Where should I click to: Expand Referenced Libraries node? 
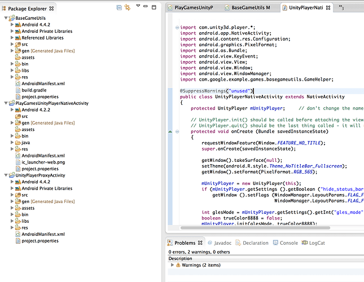point(12,38)
